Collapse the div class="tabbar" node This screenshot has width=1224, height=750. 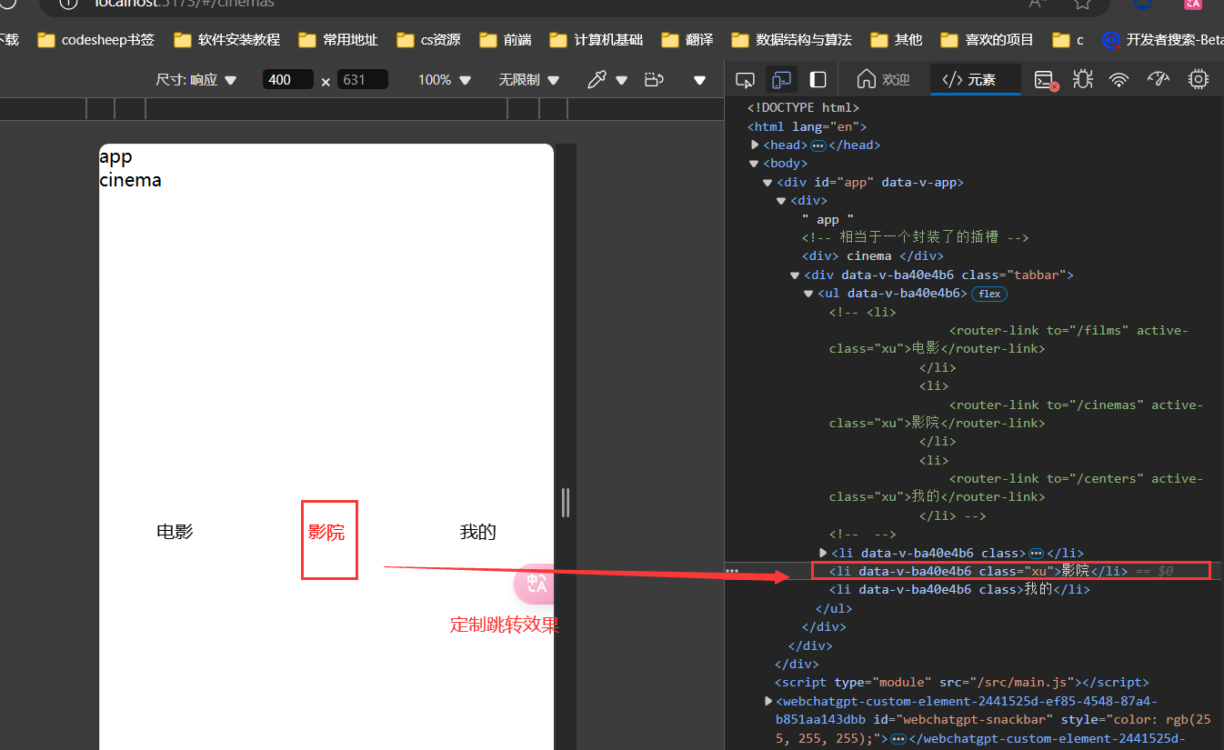coord(795,275)
